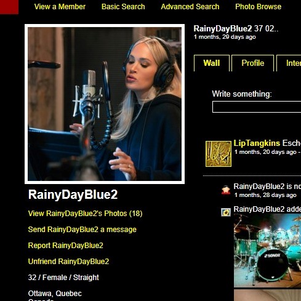This screenshot has height=301, width=301.
Task: Click the friend-status person icon
Action: click(x=226, y=190)
